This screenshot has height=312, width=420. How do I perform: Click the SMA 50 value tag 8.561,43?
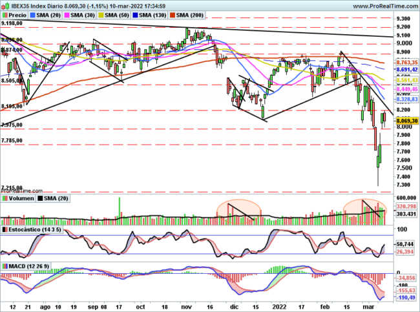(x=407, y=80)
